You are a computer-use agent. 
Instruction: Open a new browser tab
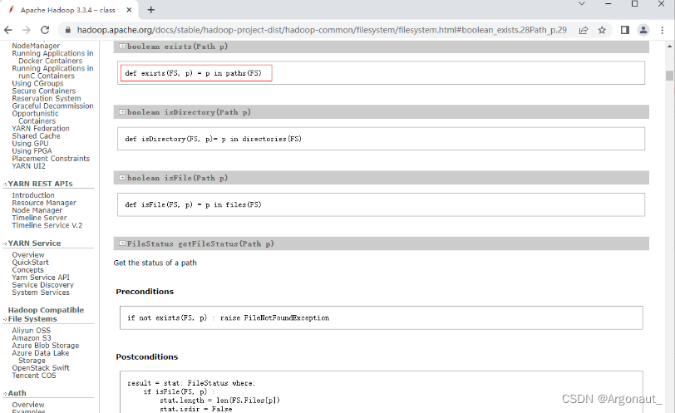pyautogui.click(x=150, y=10)
